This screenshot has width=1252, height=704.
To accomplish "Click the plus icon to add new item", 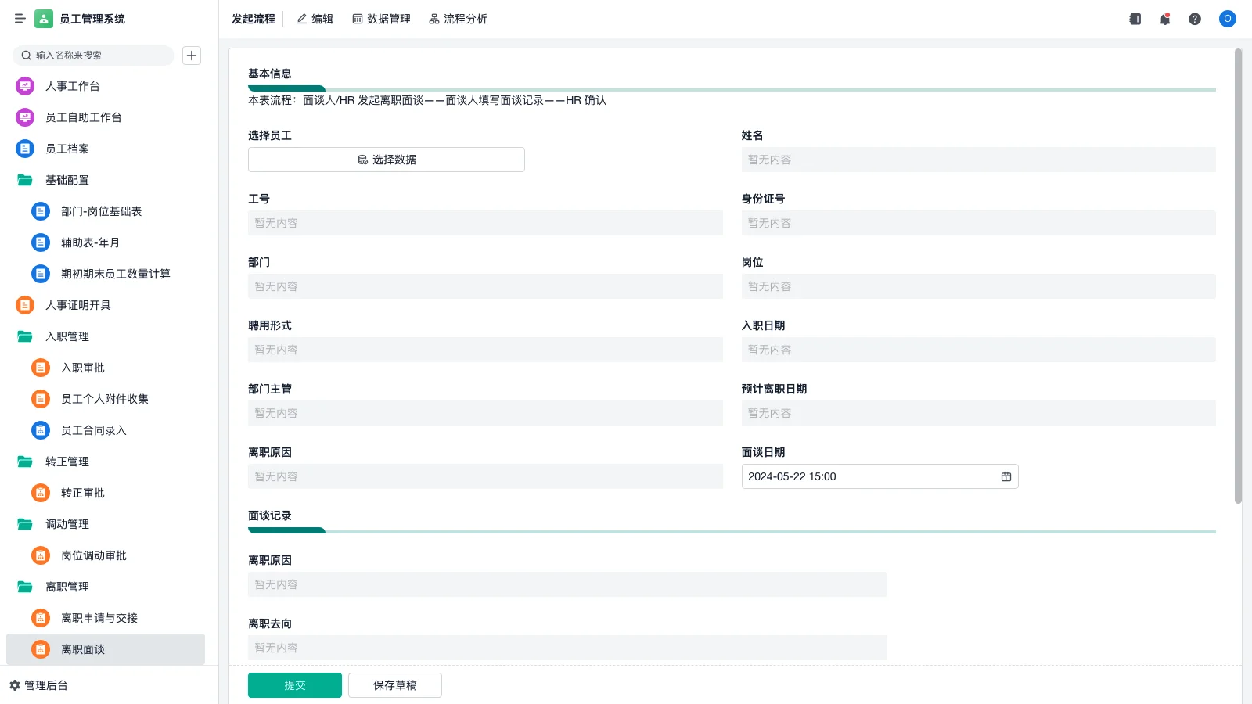I will pos(192,55).
